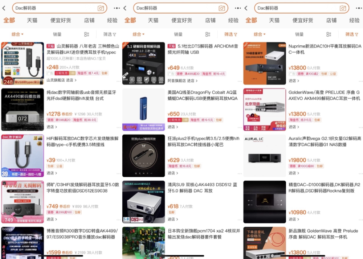Image resolution: width=363 pixels, height=259 pixels.
Task: Open the three-dot menu on the middle phone screen
Action: tap(238, 8)
